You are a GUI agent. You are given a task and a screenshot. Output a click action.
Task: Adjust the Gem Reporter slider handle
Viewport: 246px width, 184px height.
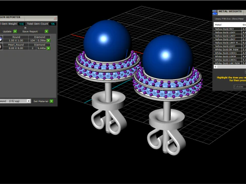[x=25, y=28]
